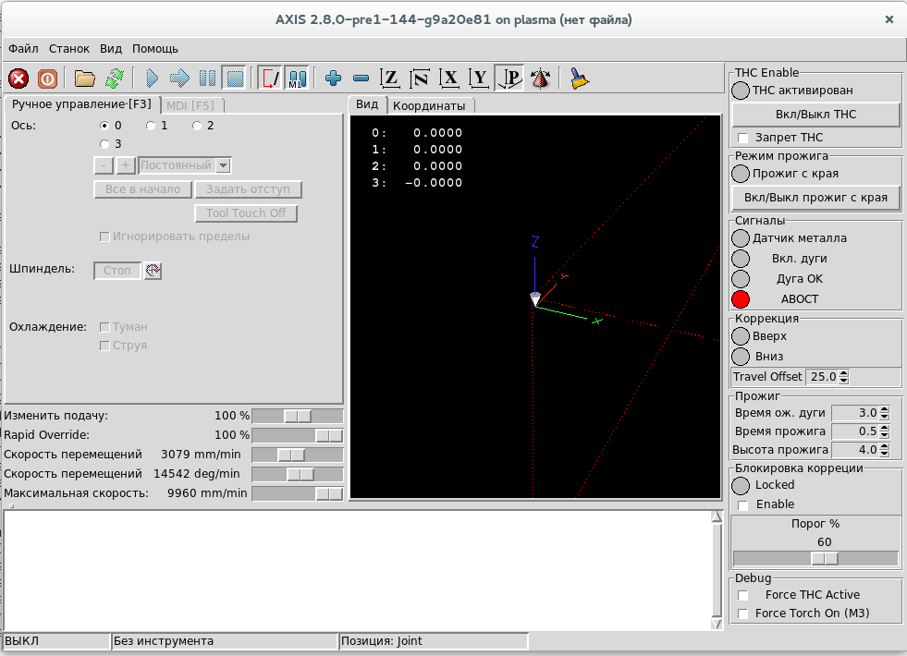The width and height of the screenshot is (907, 656).
Task: Select the Z top view icon
Action: (x=391, y=79)
